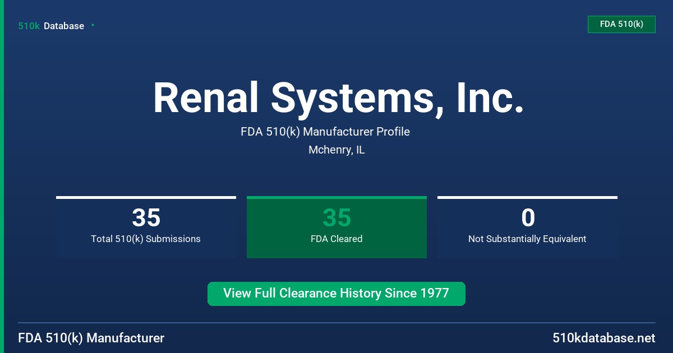Select the FDA 510(k) Manufacturer Profile subtitle

pos(325,132)
